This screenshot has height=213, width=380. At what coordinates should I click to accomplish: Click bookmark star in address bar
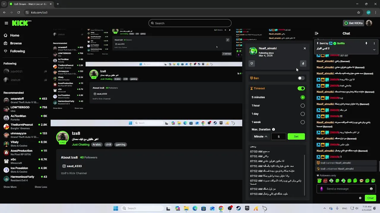point(359,12)
